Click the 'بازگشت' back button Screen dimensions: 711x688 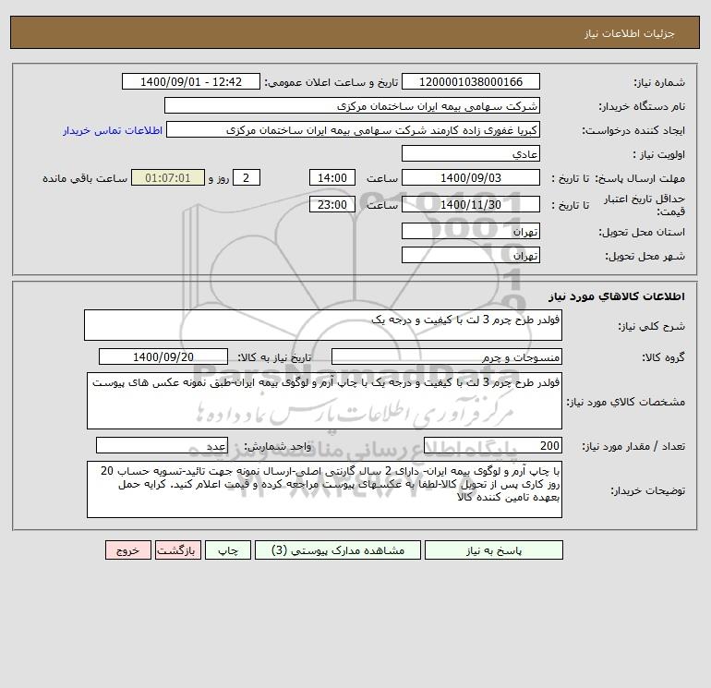tap(177, 549)
